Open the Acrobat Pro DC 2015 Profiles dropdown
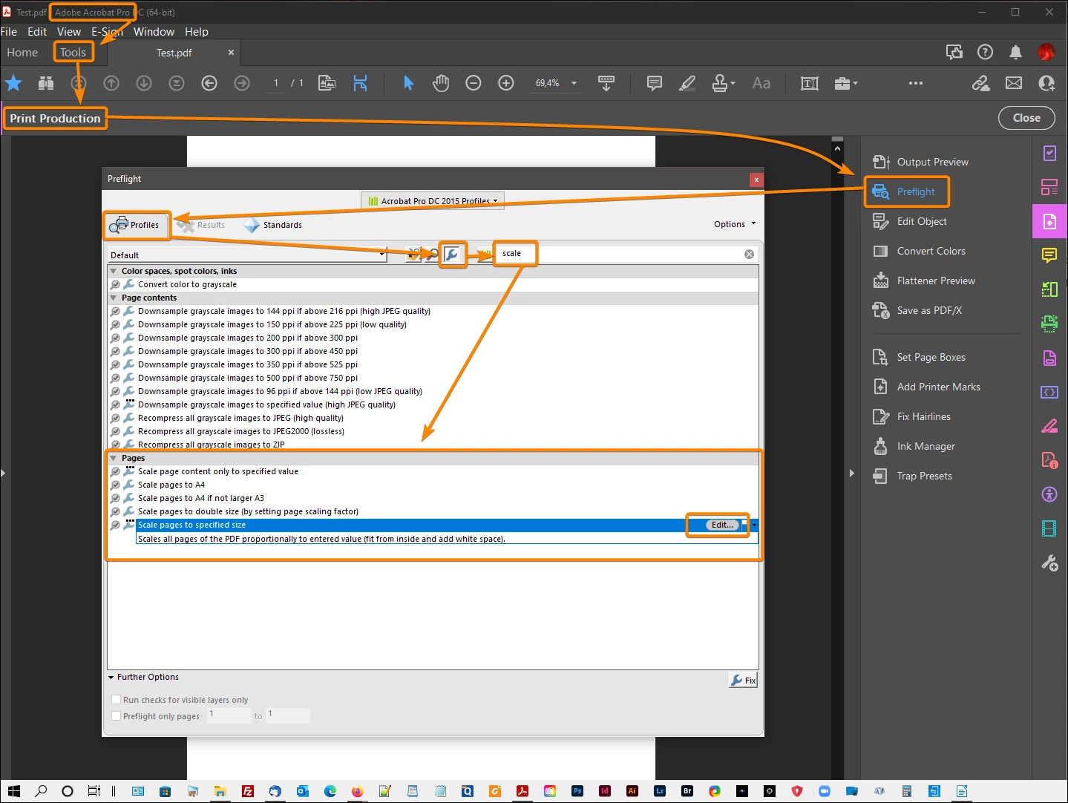Image resolution: width=1068 pixels, height=803 pixels. point(433,201)
